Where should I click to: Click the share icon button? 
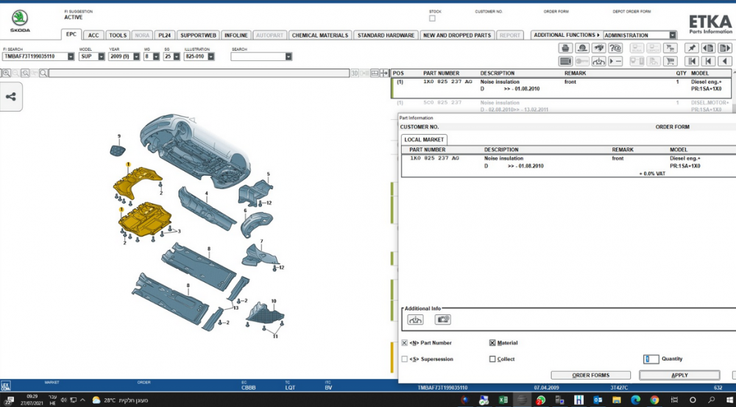(11, 96)
